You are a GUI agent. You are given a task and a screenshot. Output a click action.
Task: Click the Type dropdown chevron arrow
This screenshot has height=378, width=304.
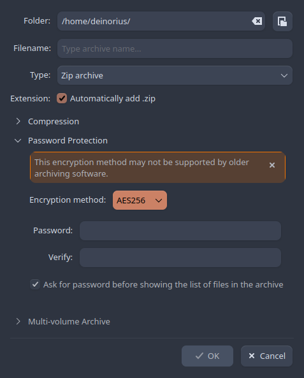click(284, 75)
